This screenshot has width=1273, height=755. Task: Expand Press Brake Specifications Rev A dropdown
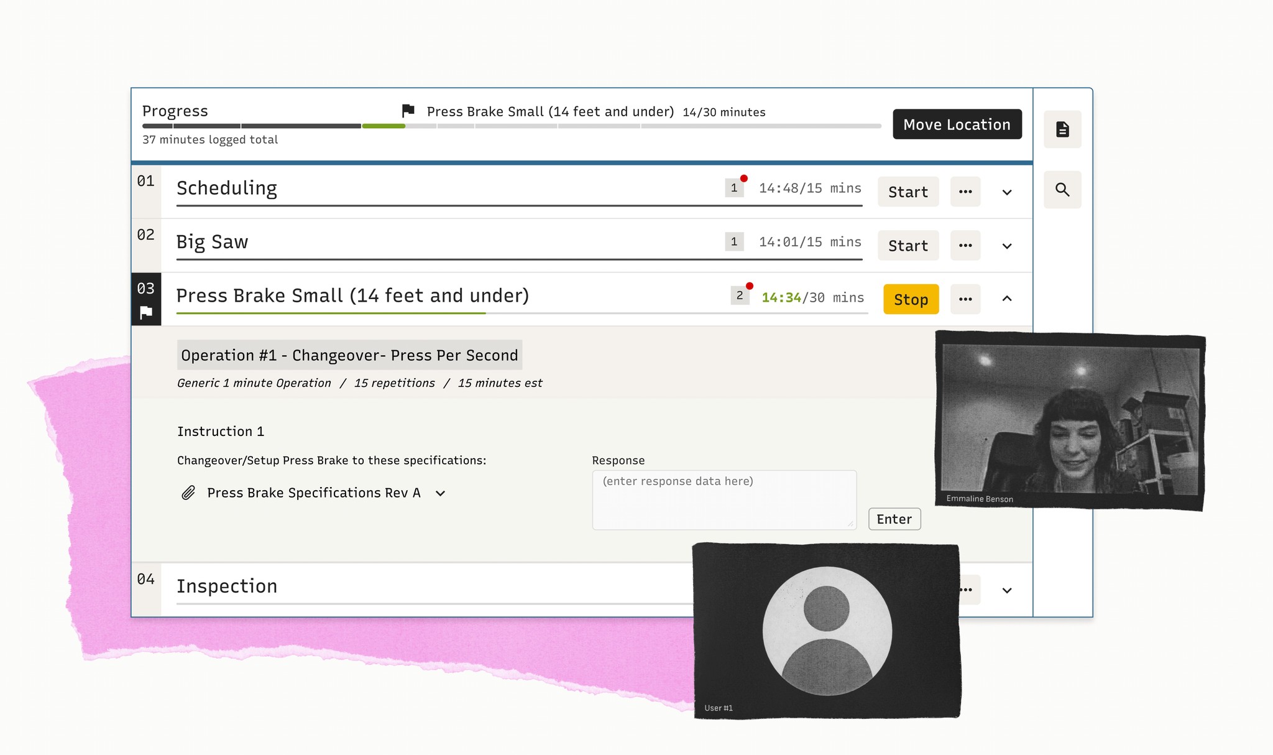pos(441,494)
